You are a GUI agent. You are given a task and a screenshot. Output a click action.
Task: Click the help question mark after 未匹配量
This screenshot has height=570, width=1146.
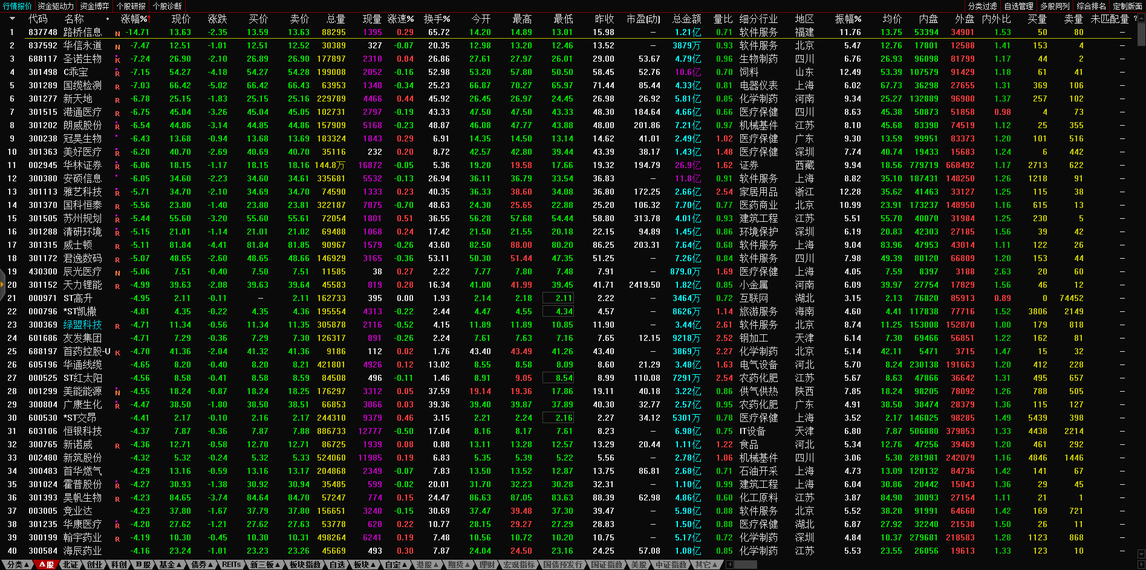(1135, 19)
